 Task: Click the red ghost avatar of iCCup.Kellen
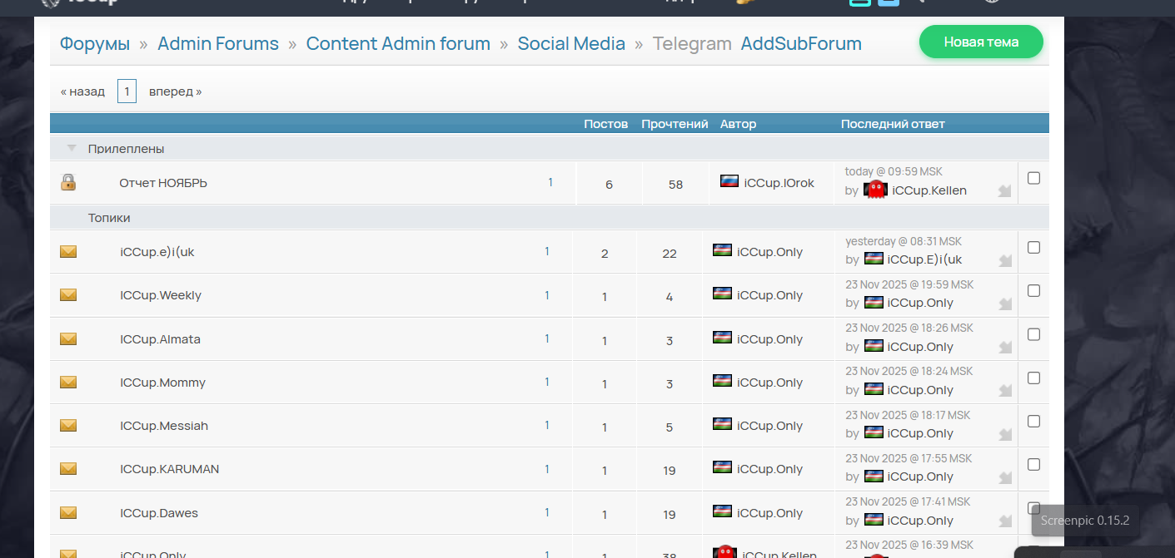click(875, 190)
